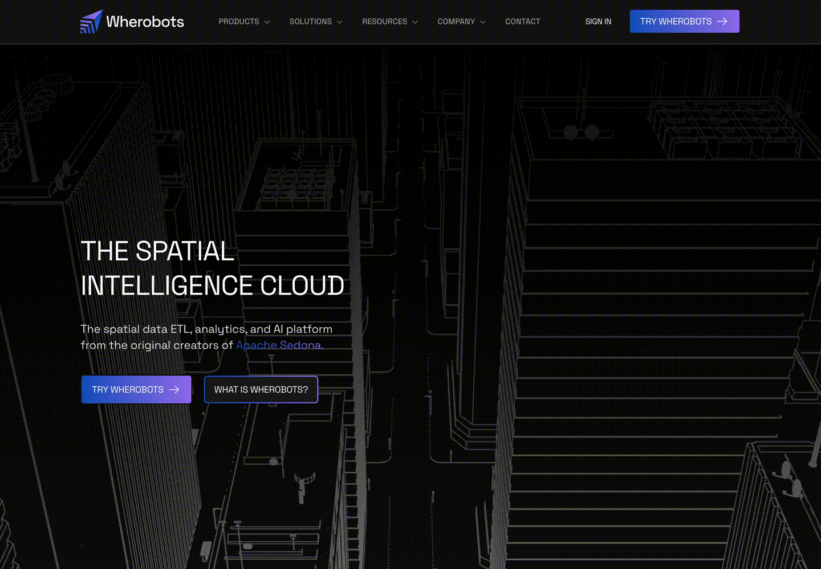Expand the Company dropdown chevron

[x=483, y=22]
